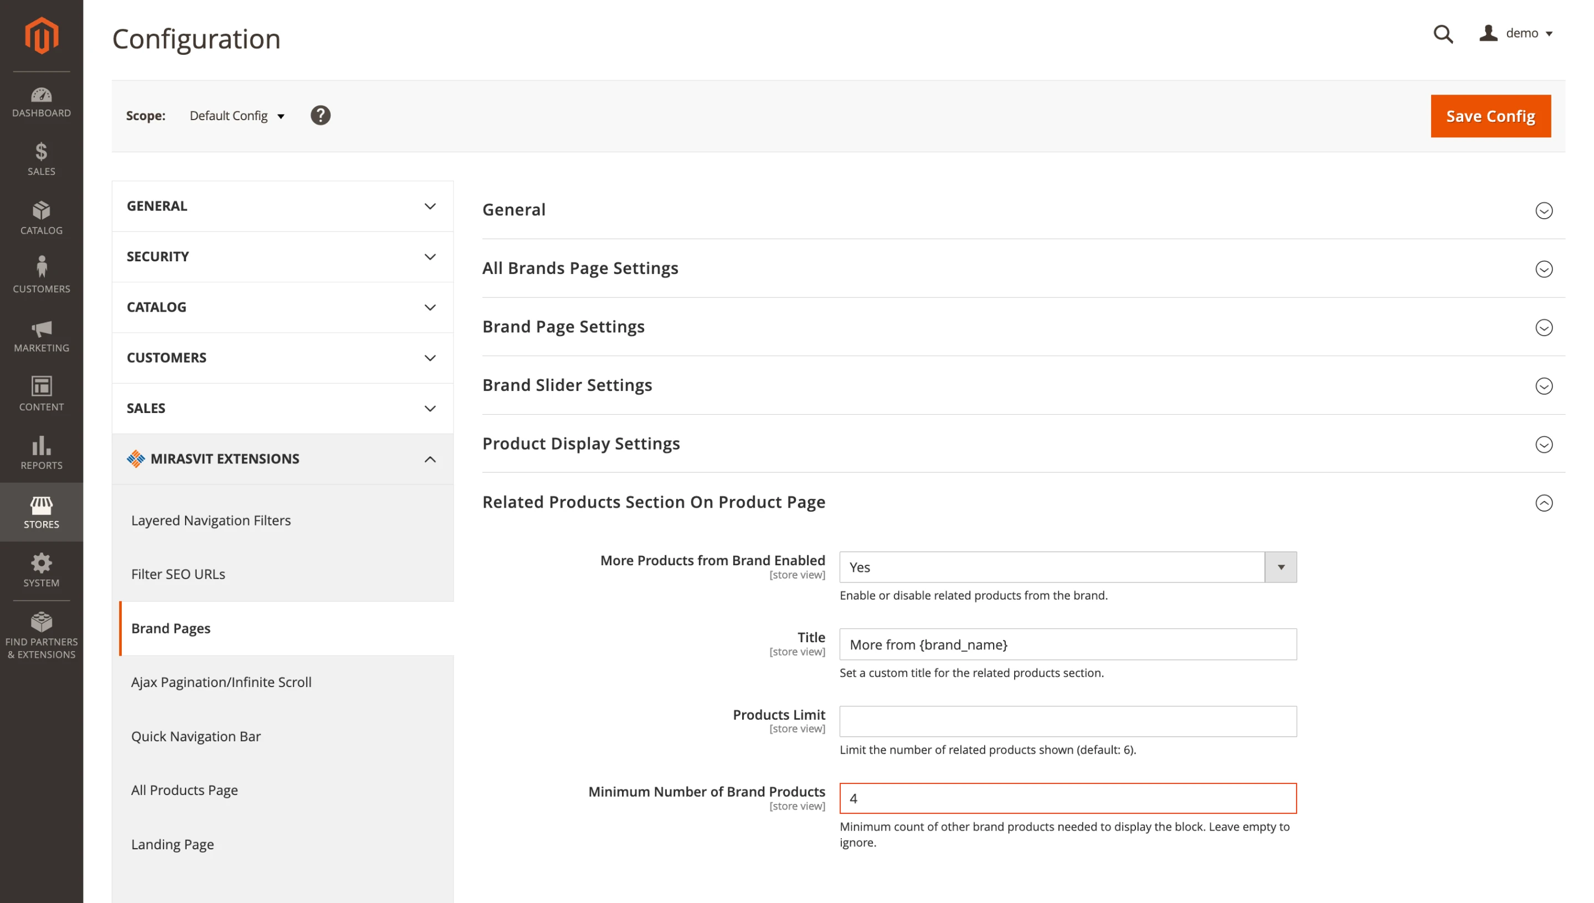Select Brand Pages in Mirasvit Extensions
Image resolution: width=1594 pixels, height=903 pixels.
[171, 628]
